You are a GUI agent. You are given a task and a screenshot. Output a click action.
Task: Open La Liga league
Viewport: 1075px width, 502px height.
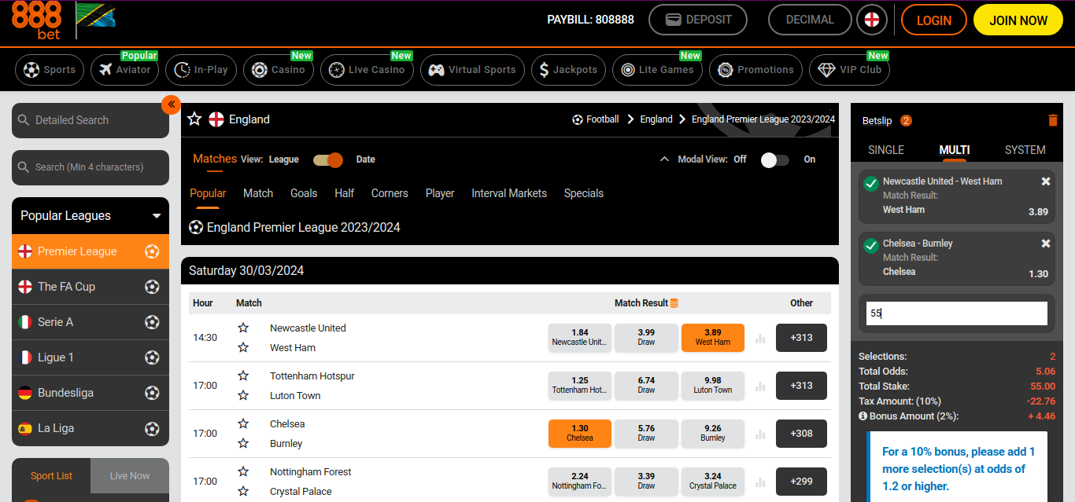coord(91,428)
